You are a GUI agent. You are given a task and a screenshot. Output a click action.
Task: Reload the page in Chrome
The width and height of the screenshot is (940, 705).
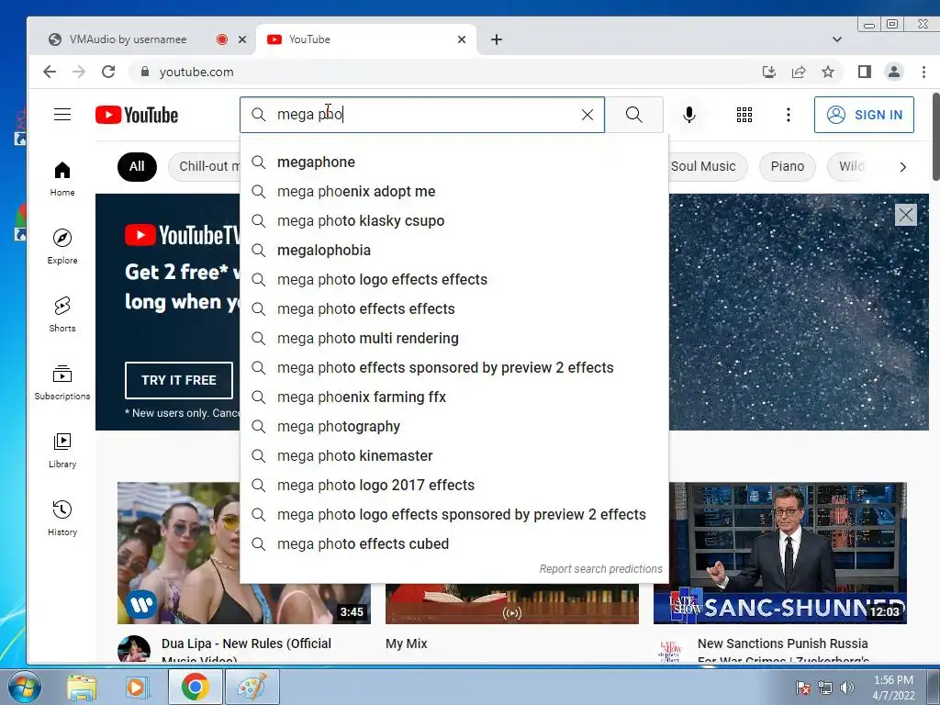tap(108, 72)
